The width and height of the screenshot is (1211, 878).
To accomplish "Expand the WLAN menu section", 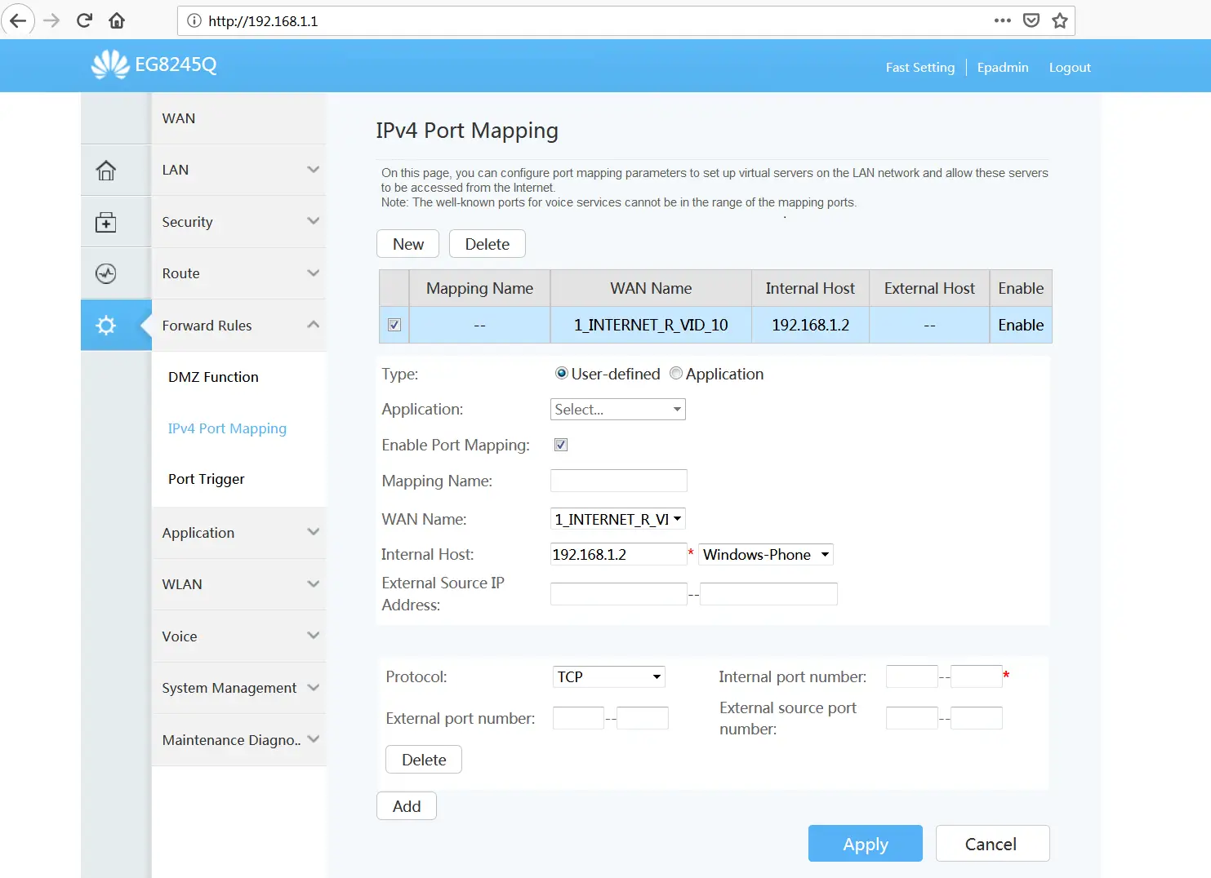I will point(238,584).
